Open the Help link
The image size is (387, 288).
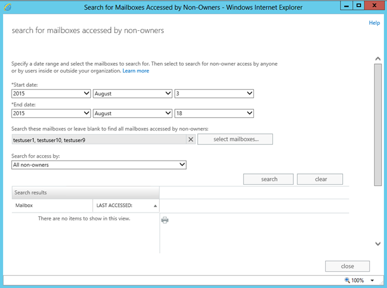[374, 23]
